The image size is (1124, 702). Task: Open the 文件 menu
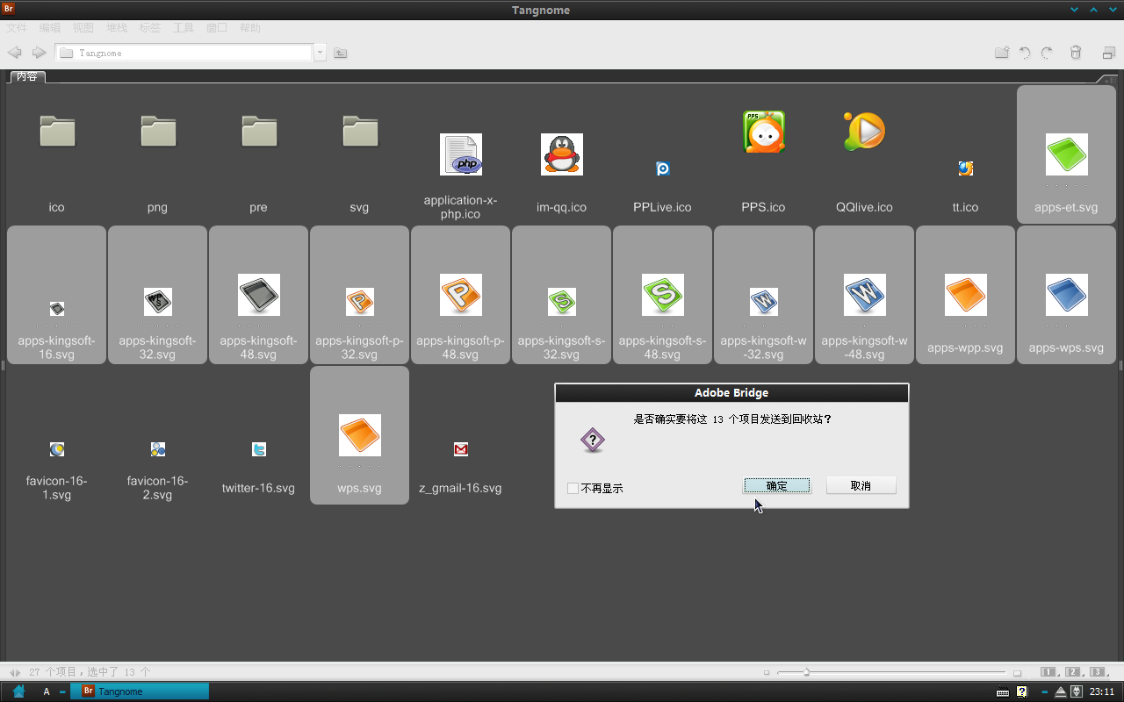(x=16, y=28)
